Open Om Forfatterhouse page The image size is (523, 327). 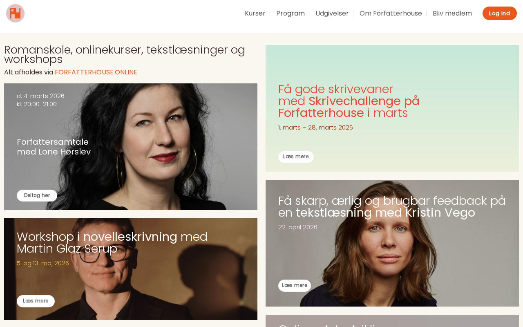(x=391, y=13)
